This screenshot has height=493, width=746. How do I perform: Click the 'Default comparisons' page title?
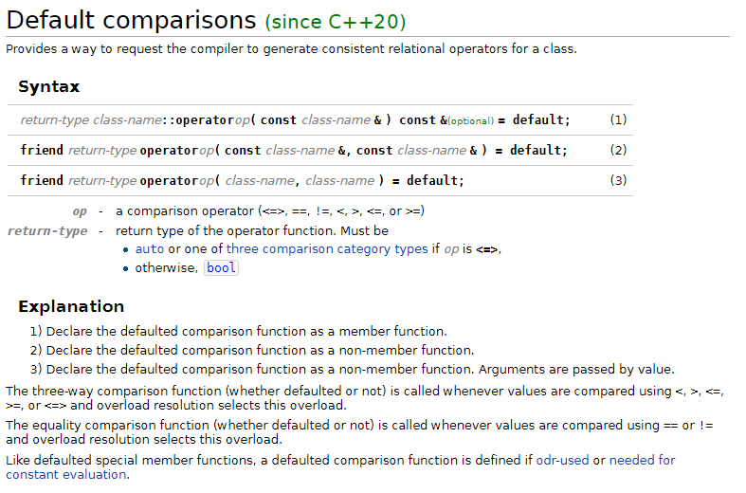[132, 21]
